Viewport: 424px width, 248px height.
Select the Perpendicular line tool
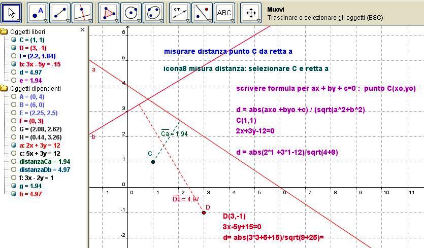(82, 13)
